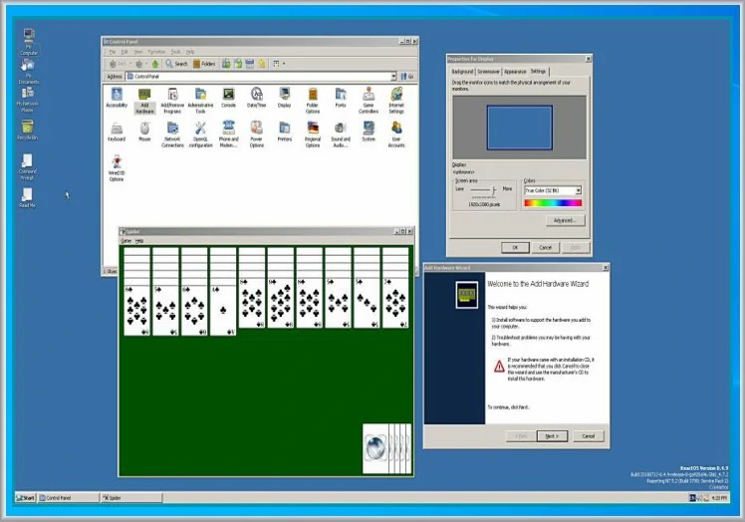Open the Phone and Modem applet
This screenshot has height=522, width=745.
point(228,134)
